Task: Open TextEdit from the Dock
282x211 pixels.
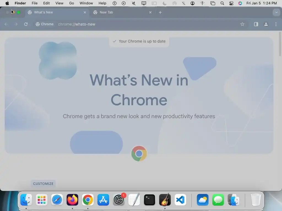Action: 134,200
